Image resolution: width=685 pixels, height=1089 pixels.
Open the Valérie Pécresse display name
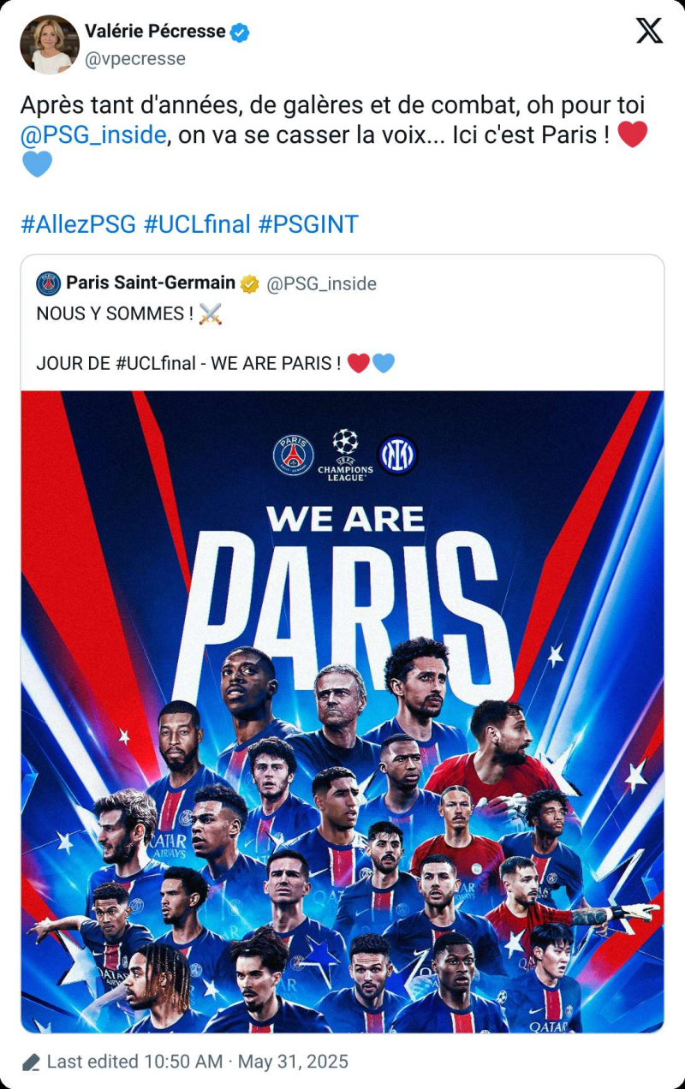tap(155, 33)
